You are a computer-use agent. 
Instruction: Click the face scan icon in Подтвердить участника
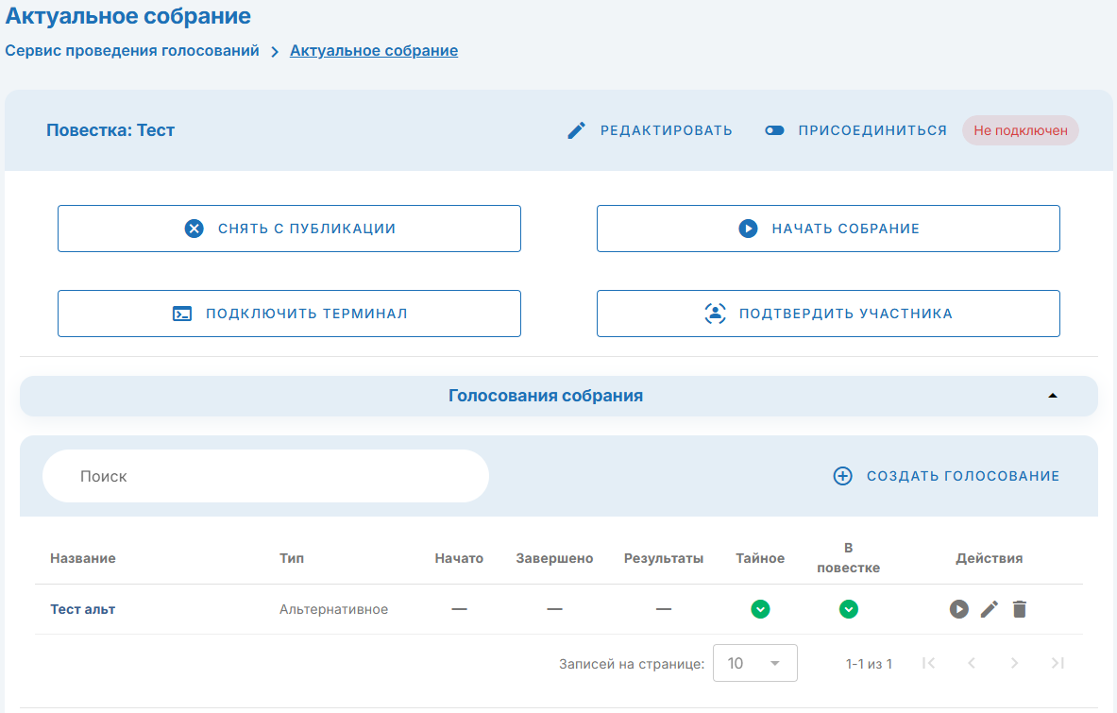coord(716,314)
